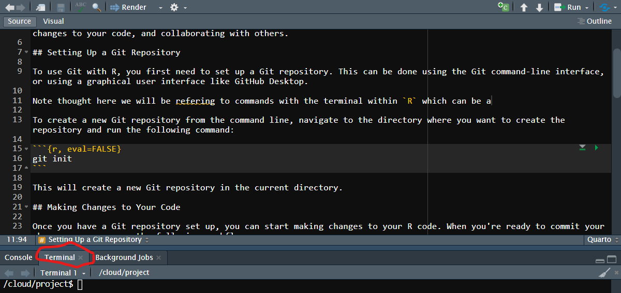The width and height of the screenshot is (621, 293).
Task: Go to next terminal
Action: coord(25,272)
